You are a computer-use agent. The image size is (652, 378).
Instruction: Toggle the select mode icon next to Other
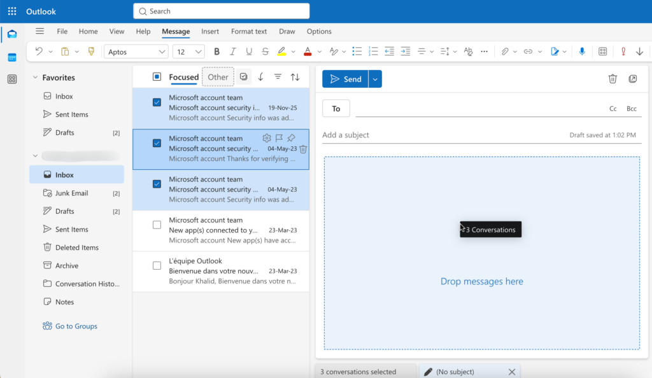pyautogui.click(x=244, y=77)
